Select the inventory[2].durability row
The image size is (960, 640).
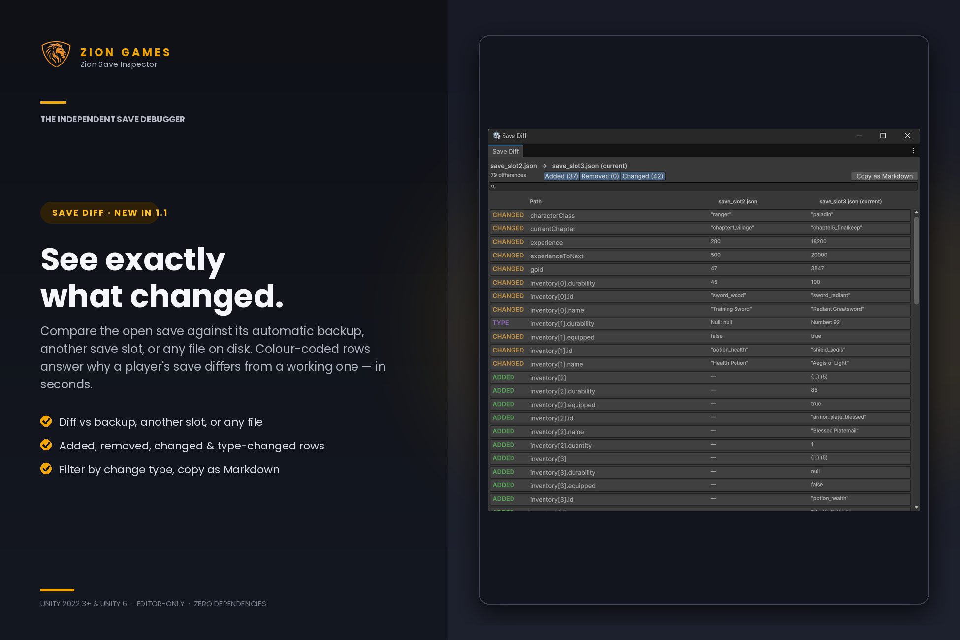coord(700,391)
